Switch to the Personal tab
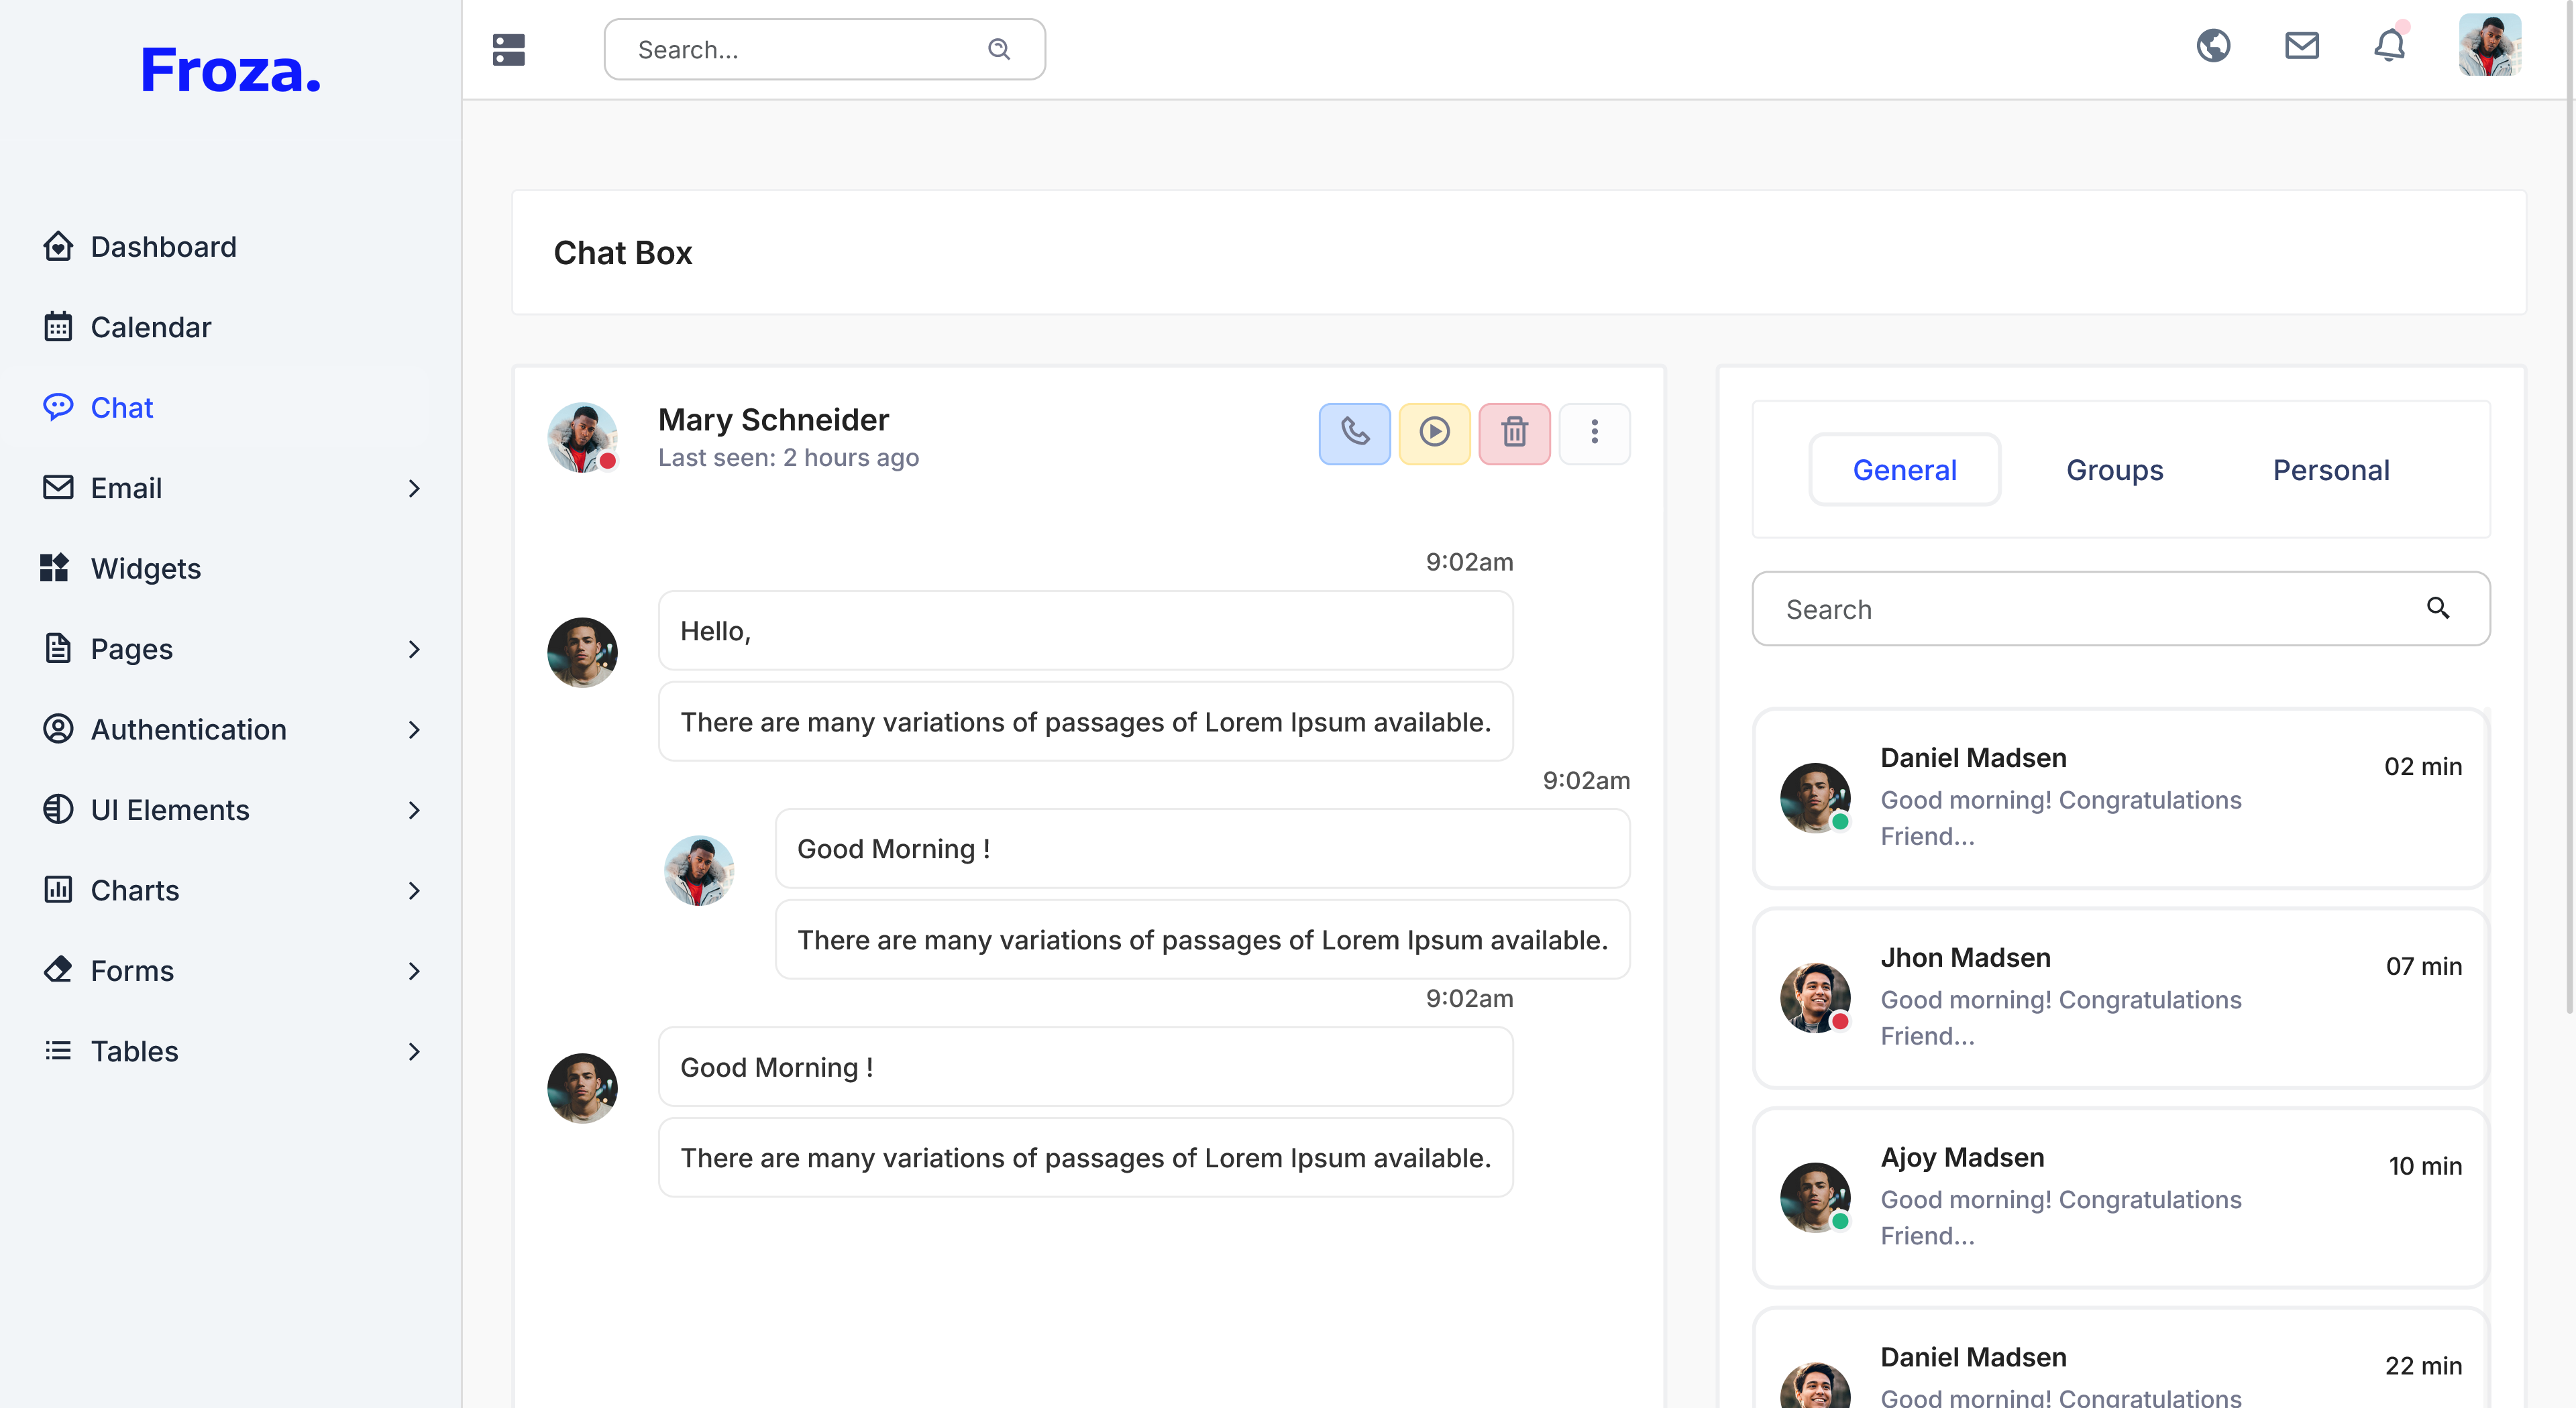Screen dimensions: 2576x1408 click(2330, 469)
